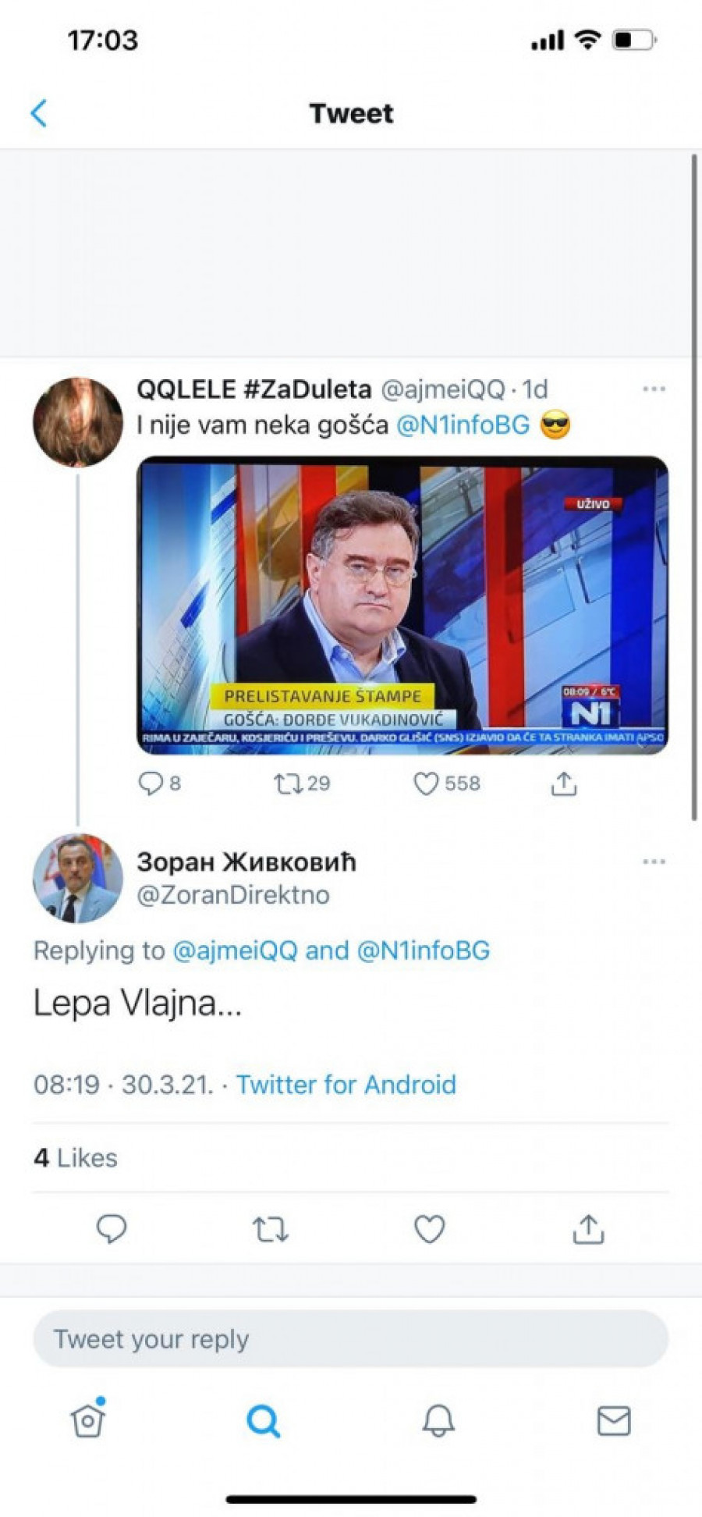Open the N1 TV screenshot image
This screenshot has width=702, height=1517.
402,606
